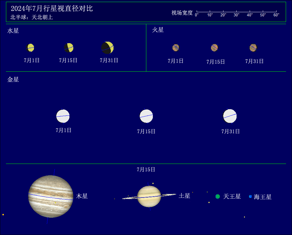Image resolution: width=292 pixels, height=235 pixels.
Task: Click the subtitle 北半球：天北朝上
Action: [32, 17]
